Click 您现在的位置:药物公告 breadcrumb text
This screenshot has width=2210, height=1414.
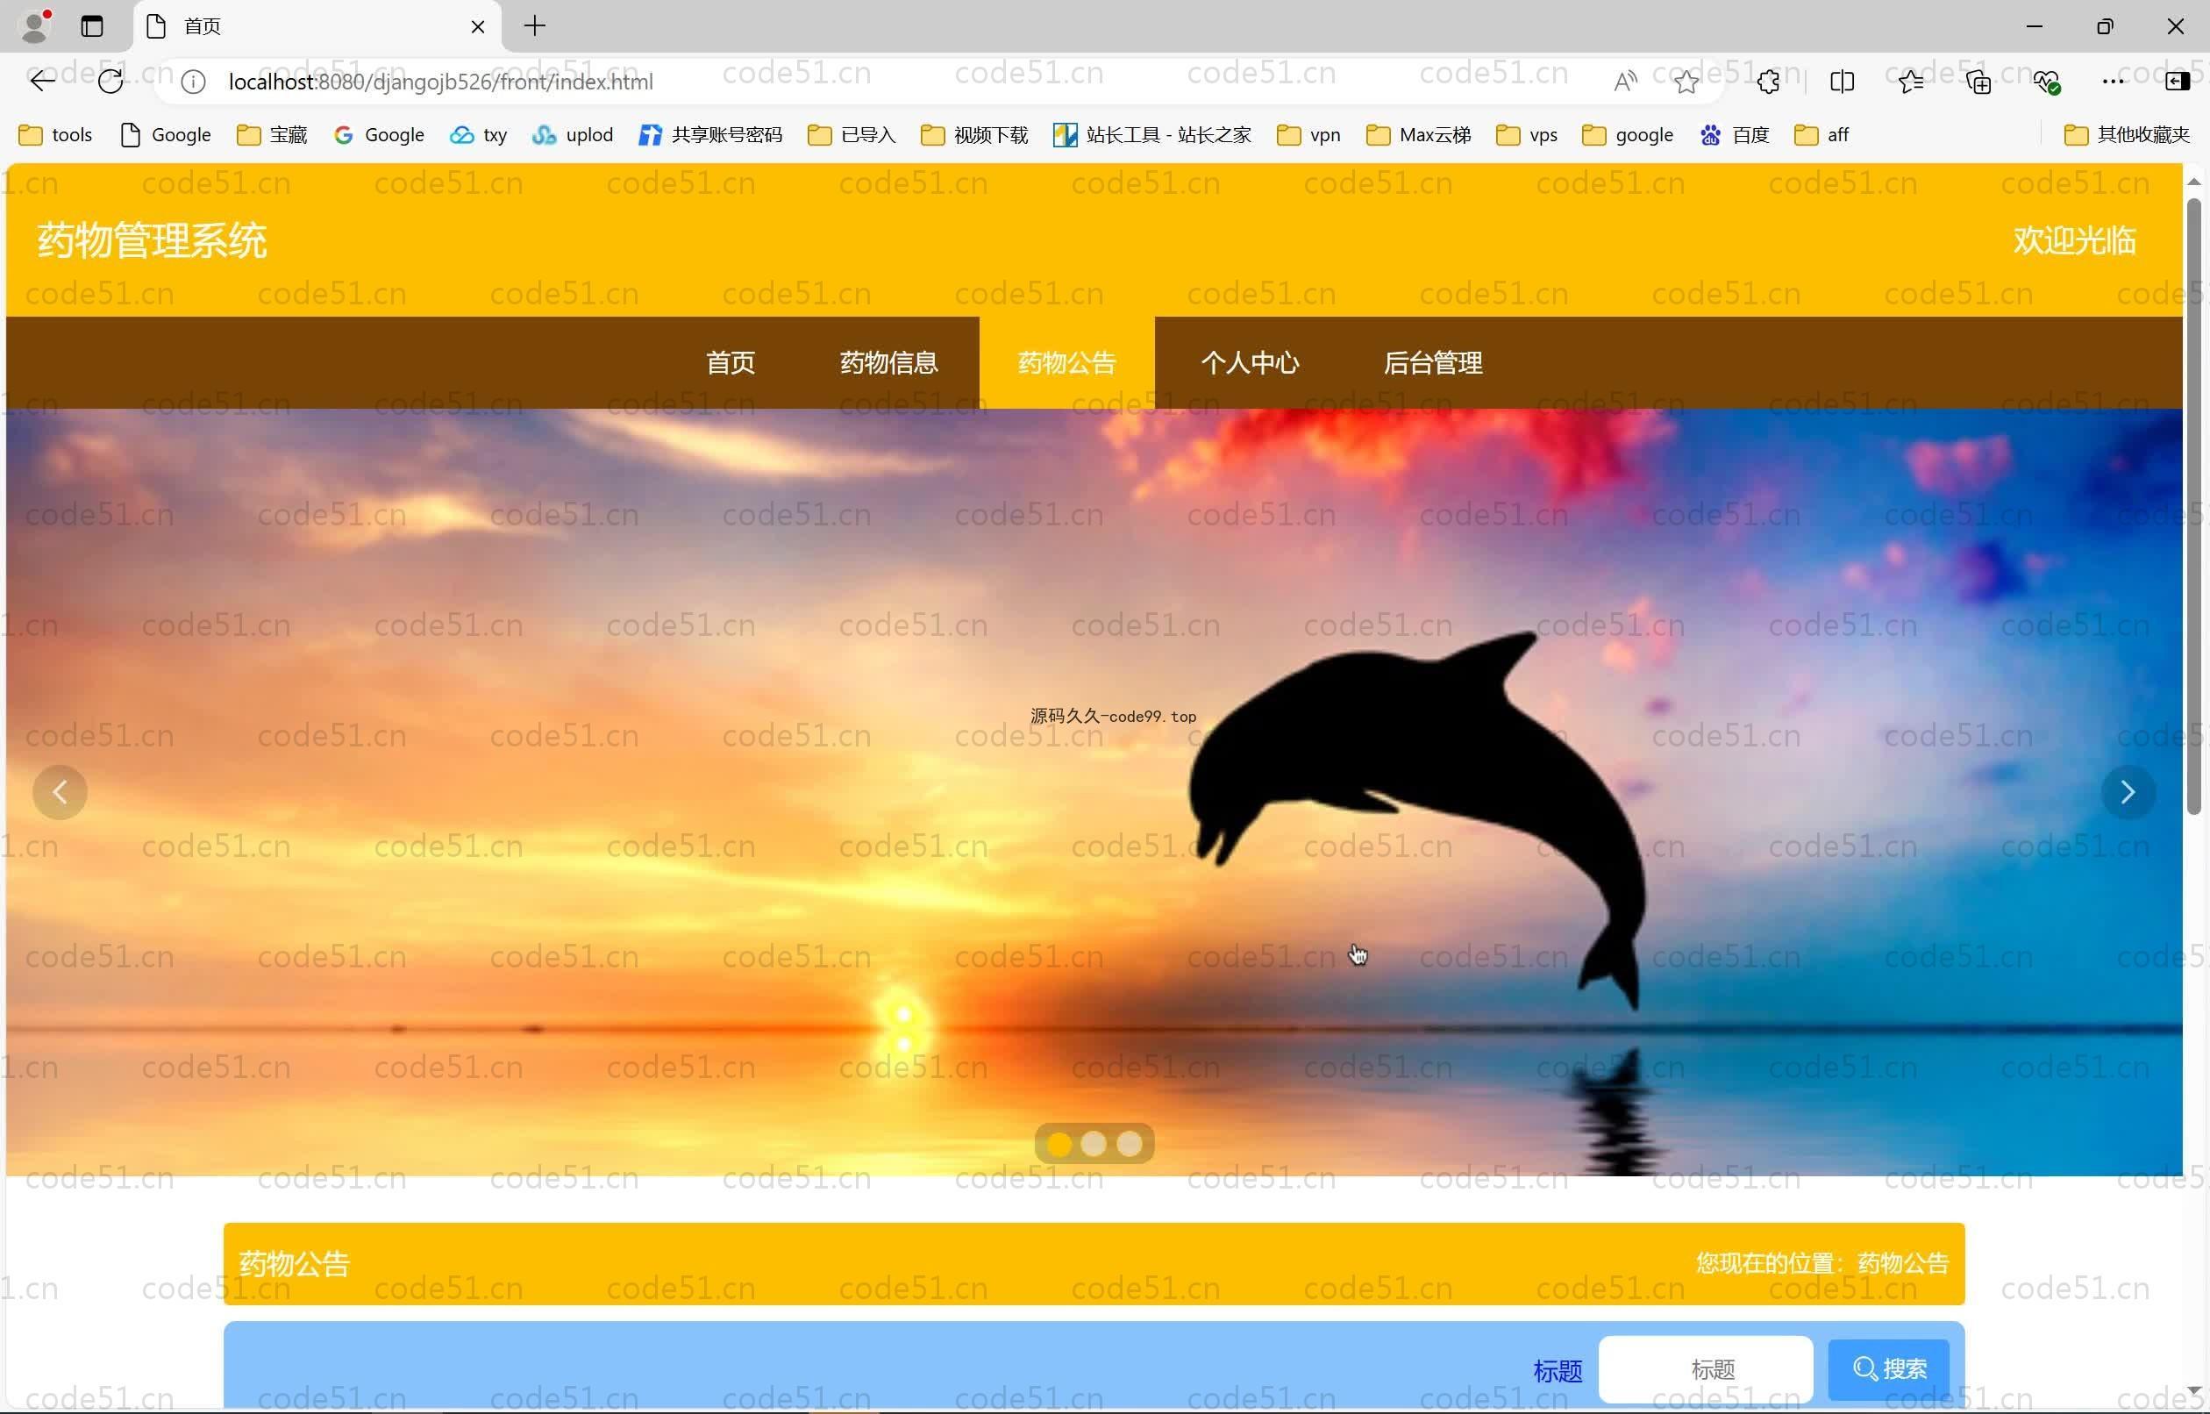[x=1821, y=1263]
